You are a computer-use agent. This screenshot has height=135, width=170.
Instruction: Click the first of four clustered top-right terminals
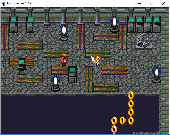[x=131, y=24]
